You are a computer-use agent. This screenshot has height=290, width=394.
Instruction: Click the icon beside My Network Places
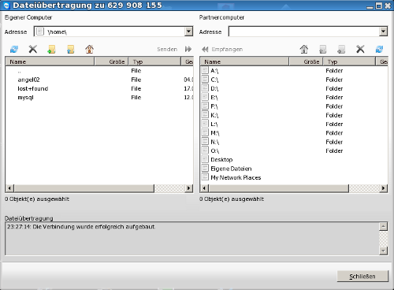pyautogui.click(x=205, y=177)
